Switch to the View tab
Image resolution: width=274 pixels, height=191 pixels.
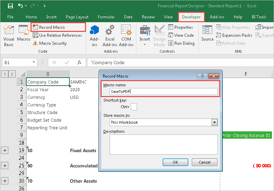coord(168,17)
